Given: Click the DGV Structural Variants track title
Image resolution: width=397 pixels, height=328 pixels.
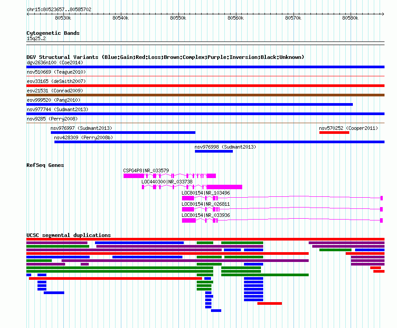Looking at the screenshot, I should (x=165, y=57).
